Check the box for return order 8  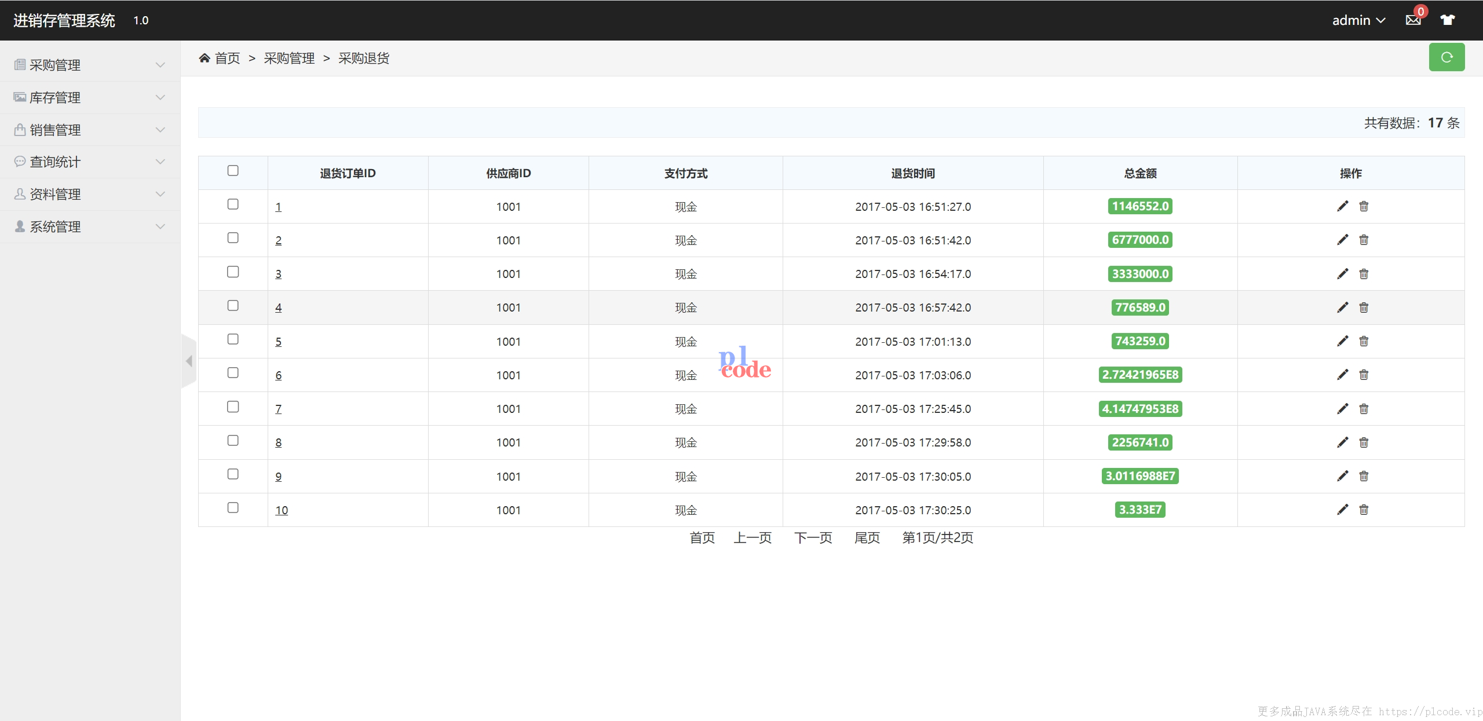click(x=233, y=440)
